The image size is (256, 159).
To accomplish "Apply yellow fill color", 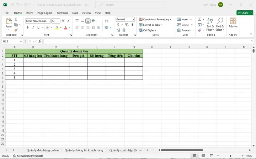I will coord(57,27).
